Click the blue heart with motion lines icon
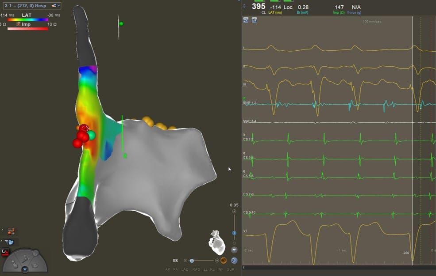 point(9,242)
